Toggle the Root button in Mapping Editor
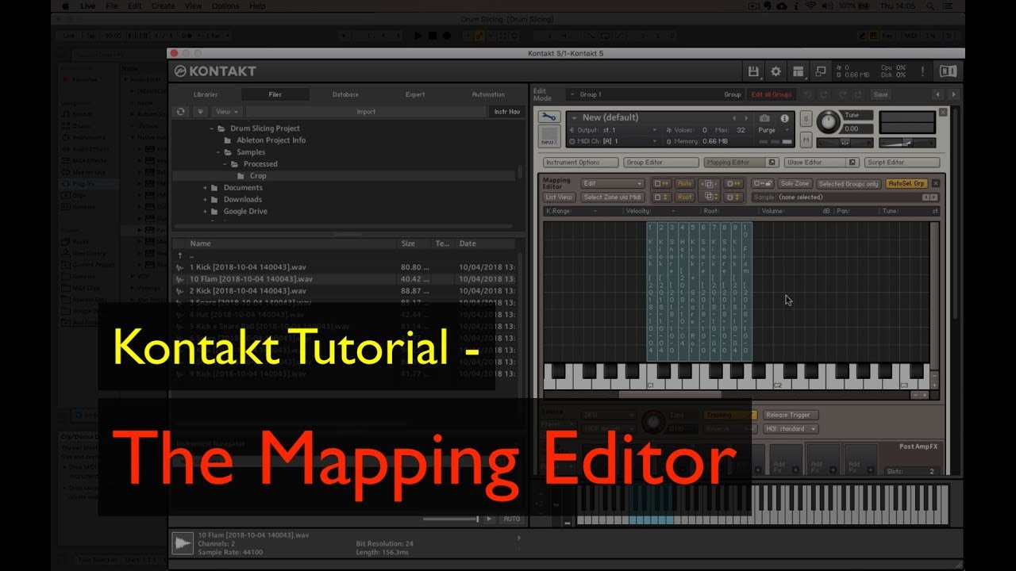The height and width of the screenshot is (571, 1016). tap(684, 197)
